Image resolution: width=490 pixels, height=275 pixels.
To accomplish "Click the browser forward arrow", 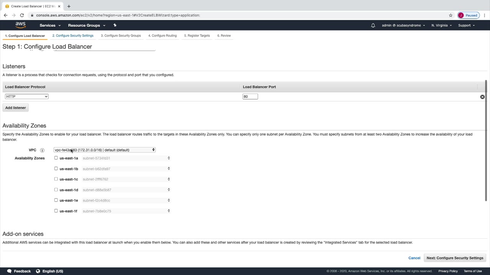I will [x=14, y=15].
